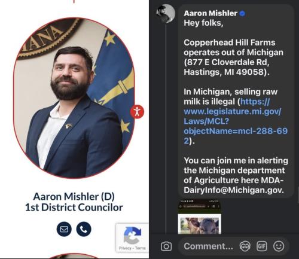Click the councilor portrait photo
Screen dimensions: 299x259
tap(74, 97)
